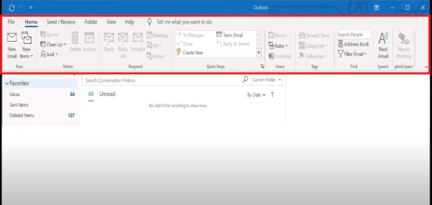Open the Categorize dropdown
This screenshot has width=432, height=205.
tap(313, 45)
